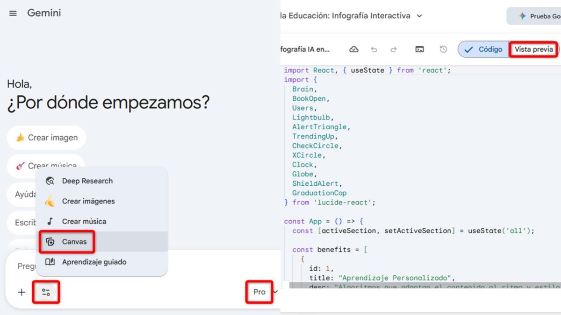
Task: Click the music note icon beside Crear música
Action: point(50,221)
